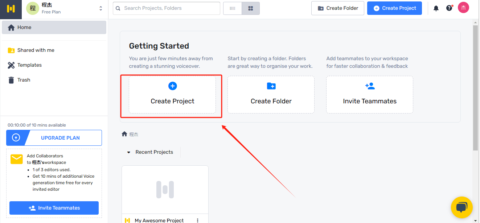Image resolution: width=480 pixels, height=223 pixels.
Task: Switch to grid view
Action: point(250,8)
